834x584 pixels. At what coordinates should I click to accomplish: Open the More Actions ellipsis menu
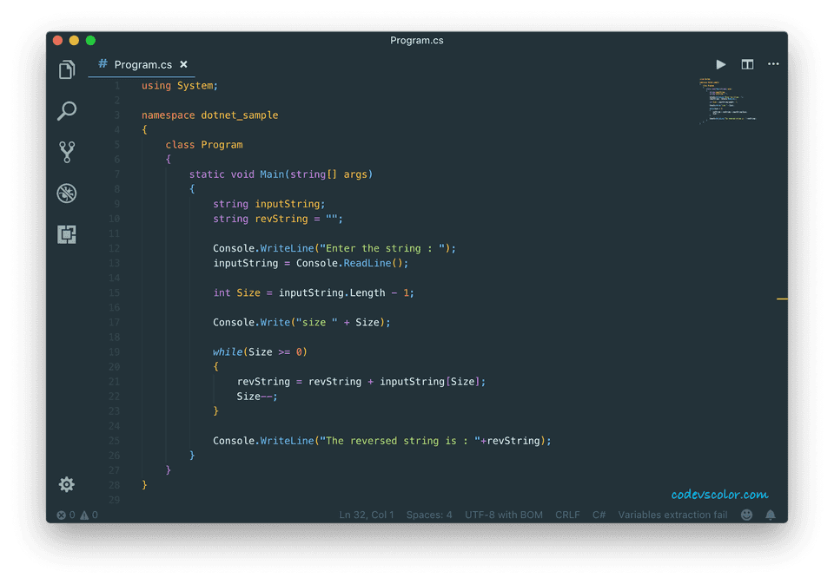tap(773, 64)
